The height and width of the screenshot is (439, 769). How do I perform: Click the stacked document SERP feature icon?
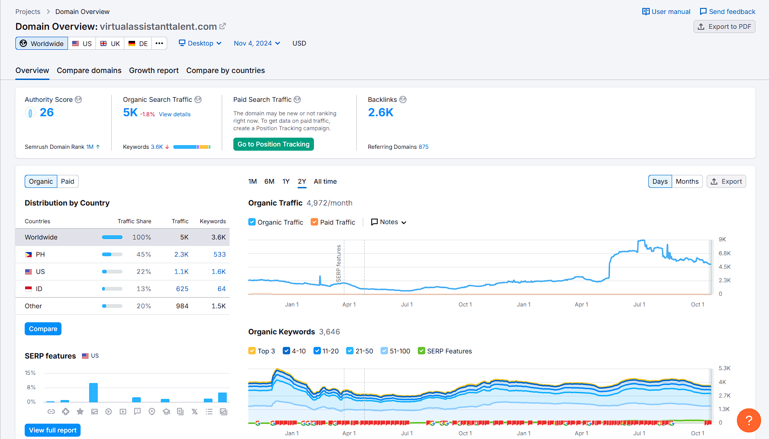[x=180, y=412]
